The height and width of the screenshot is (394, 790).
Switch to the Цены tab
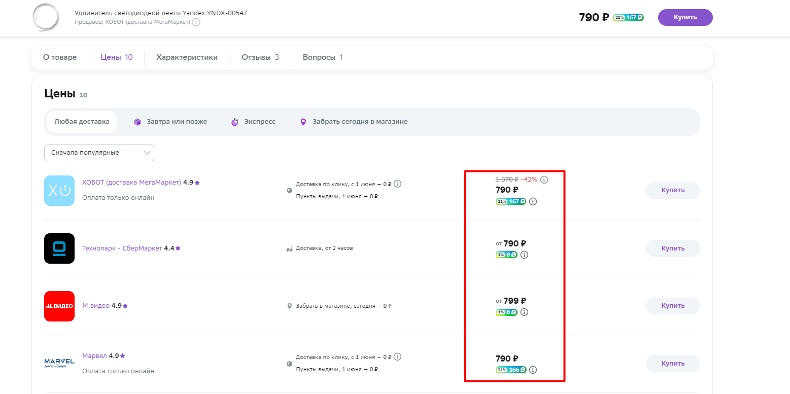(x=117, y=57)
